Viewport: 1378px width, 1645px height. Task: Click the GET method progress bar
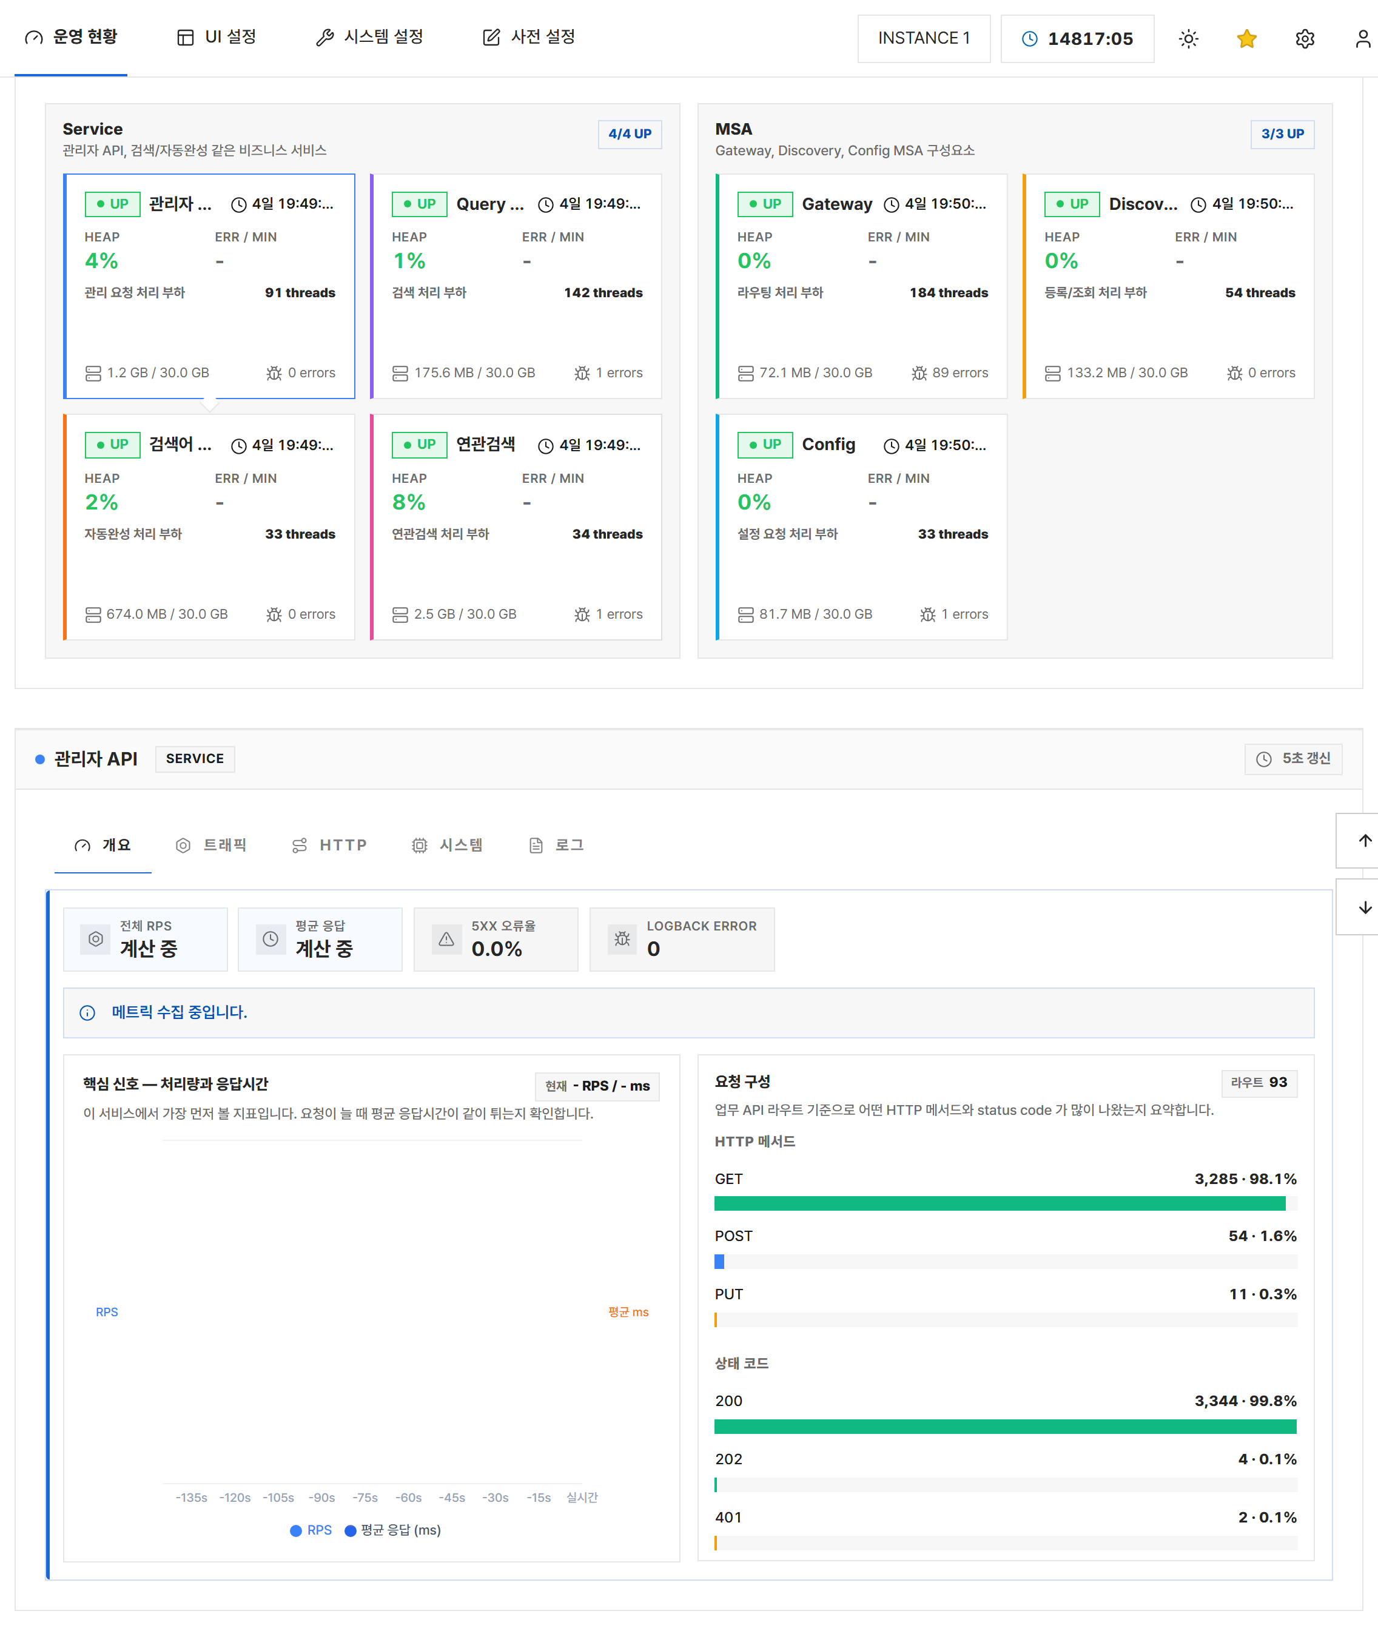point(1006,1203)
